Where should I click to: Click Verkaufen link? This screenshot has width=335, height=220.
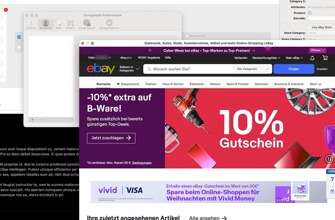click(x=241, y=58)
